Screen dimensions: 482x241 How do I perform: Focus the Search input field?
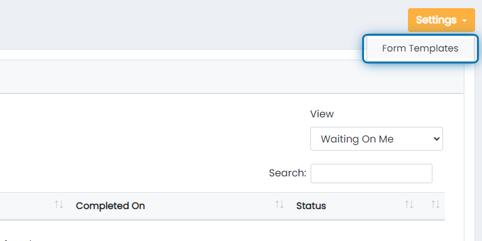372,173
